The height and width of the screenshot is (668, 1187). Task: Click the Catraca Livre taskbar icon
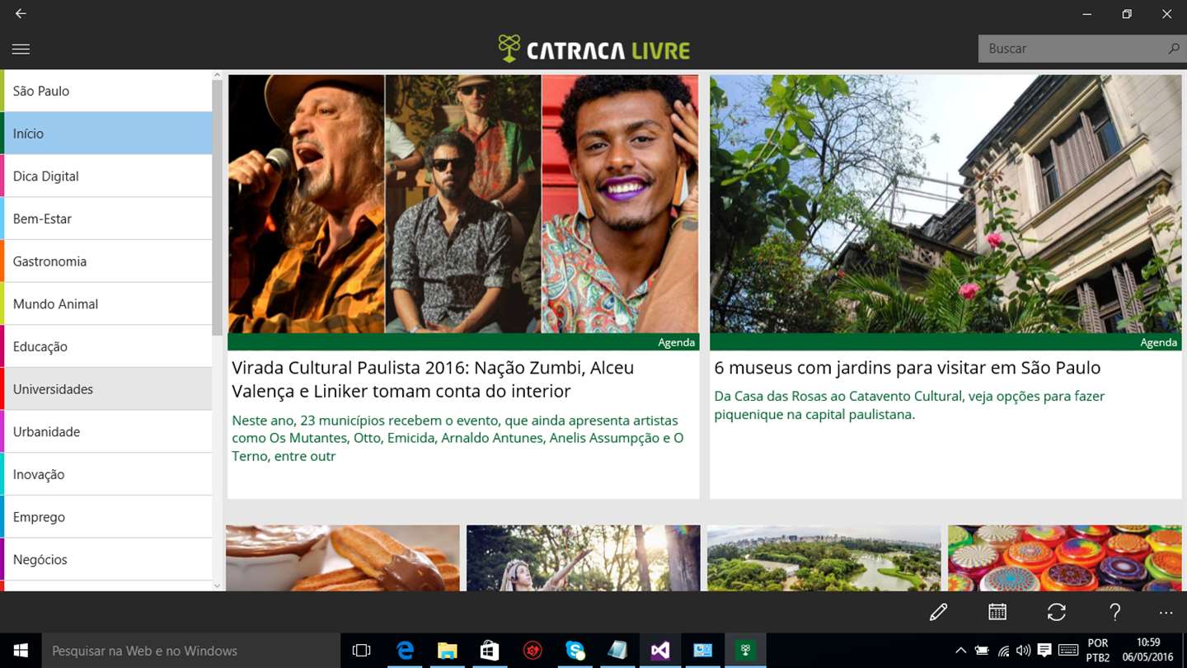click(745, 651)
